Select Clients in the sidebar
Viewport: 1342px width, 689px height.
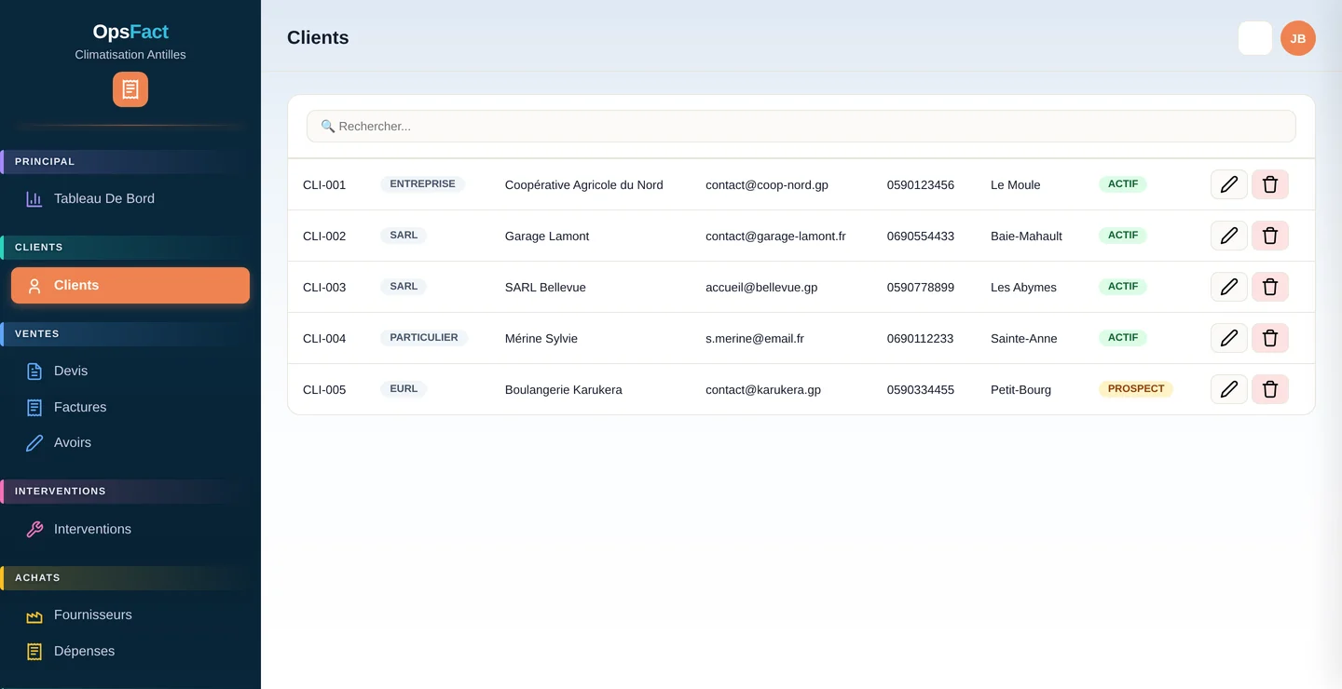130,285
